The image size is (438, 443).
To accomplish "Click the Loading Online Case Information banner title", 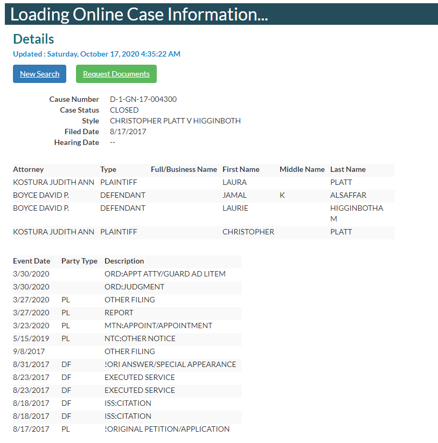I will [x=139, y=14].
